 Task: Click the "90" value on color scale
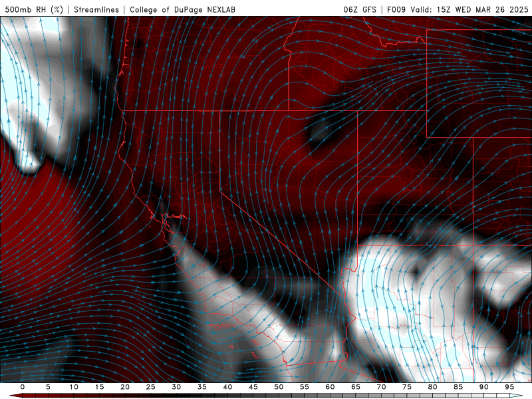coord(483,387)
